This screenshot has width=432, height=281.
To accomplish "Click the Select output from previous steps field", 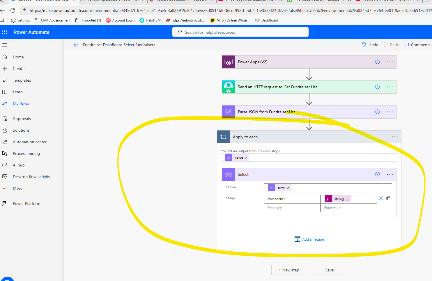I will [x=309, y=157].
